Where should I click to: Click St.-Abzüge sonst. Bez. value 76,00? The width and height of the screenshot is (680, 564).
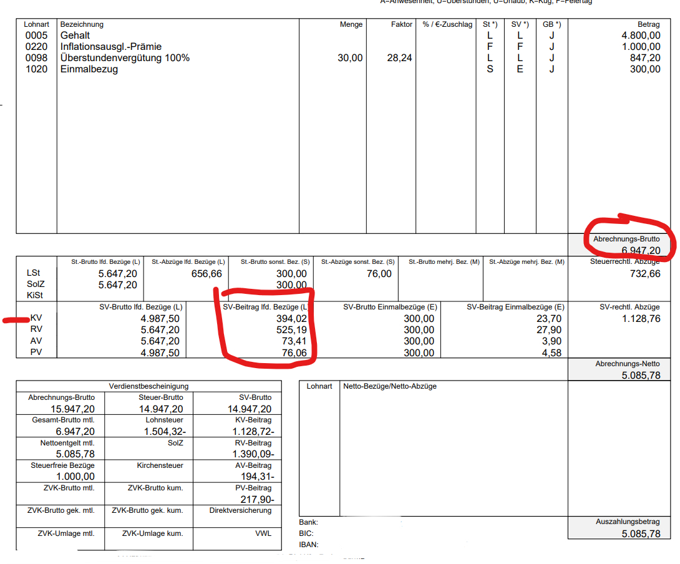pyautogui.click(x=379, y=274)
